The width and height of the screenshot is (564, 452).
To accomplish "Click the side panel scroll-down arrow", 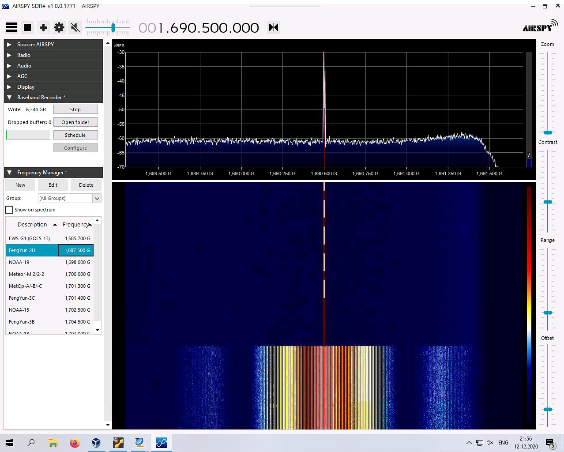I will [108, 425].
